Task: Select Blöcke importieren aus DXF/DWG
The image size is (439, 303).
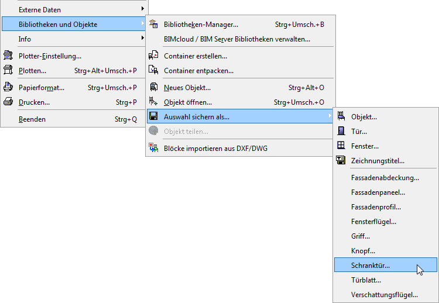Action: click(x=241, y=148)
